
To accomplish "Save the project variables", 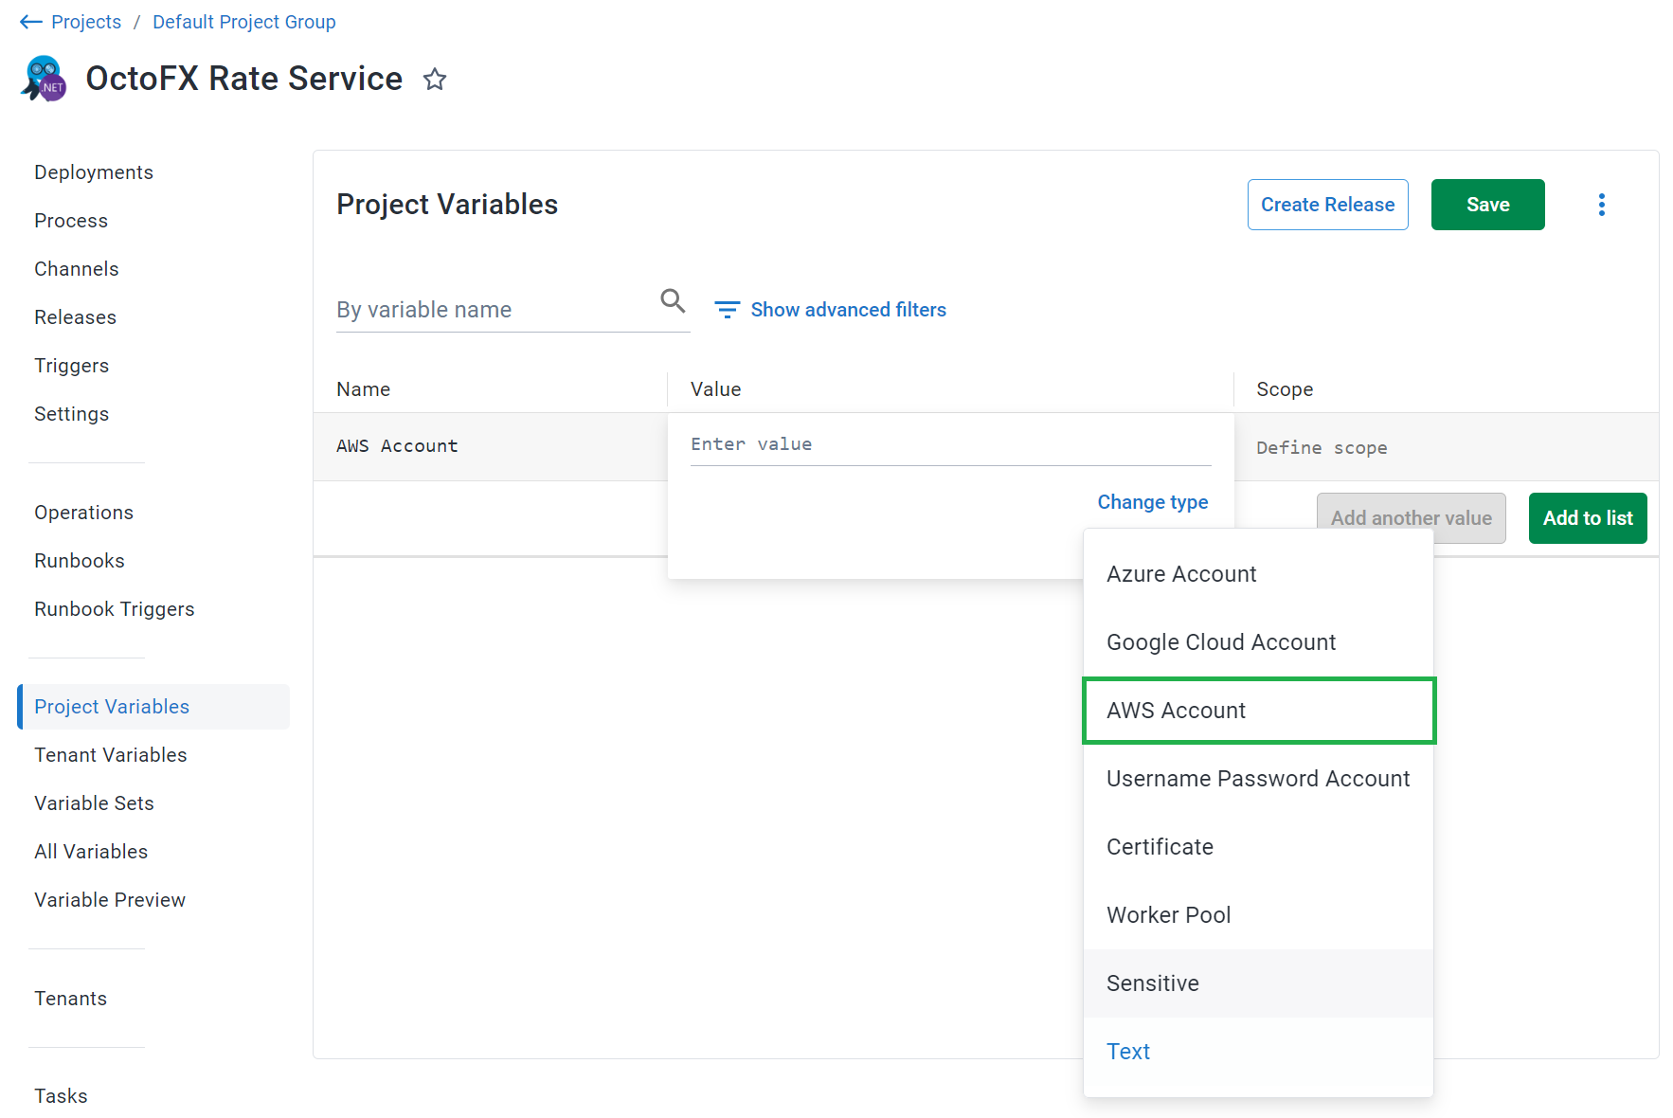I will pyautogui.click(x=1487, y=205).
